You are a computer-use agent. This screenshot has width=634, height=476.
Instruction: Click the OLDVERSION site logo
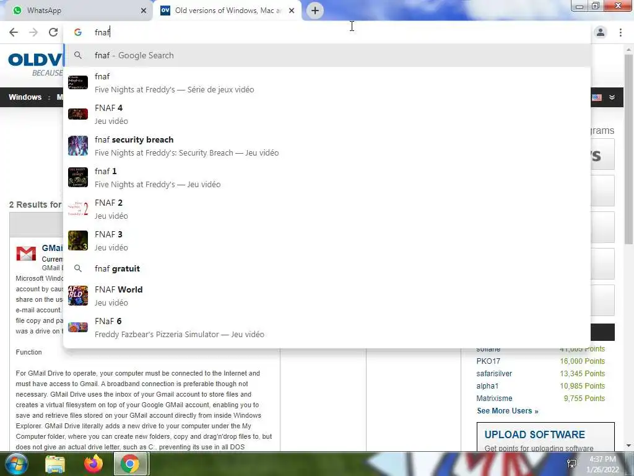(x=35, y=64)
